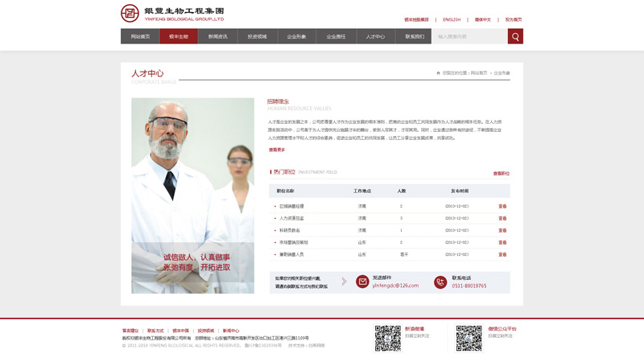Open the 网站首页 navigation tab
This screenshot has height=358, width=644.
click(140, 37)
